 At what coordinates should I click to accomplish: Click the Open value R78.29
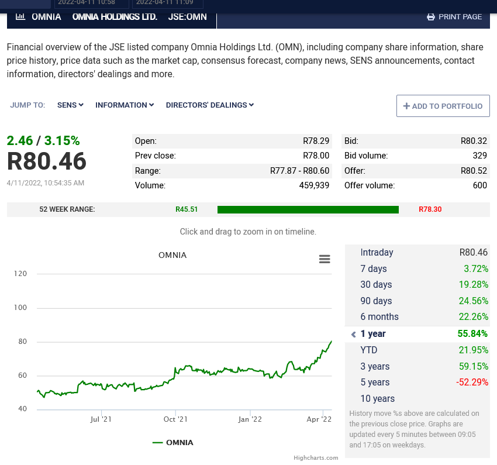[x=316, y=141]
